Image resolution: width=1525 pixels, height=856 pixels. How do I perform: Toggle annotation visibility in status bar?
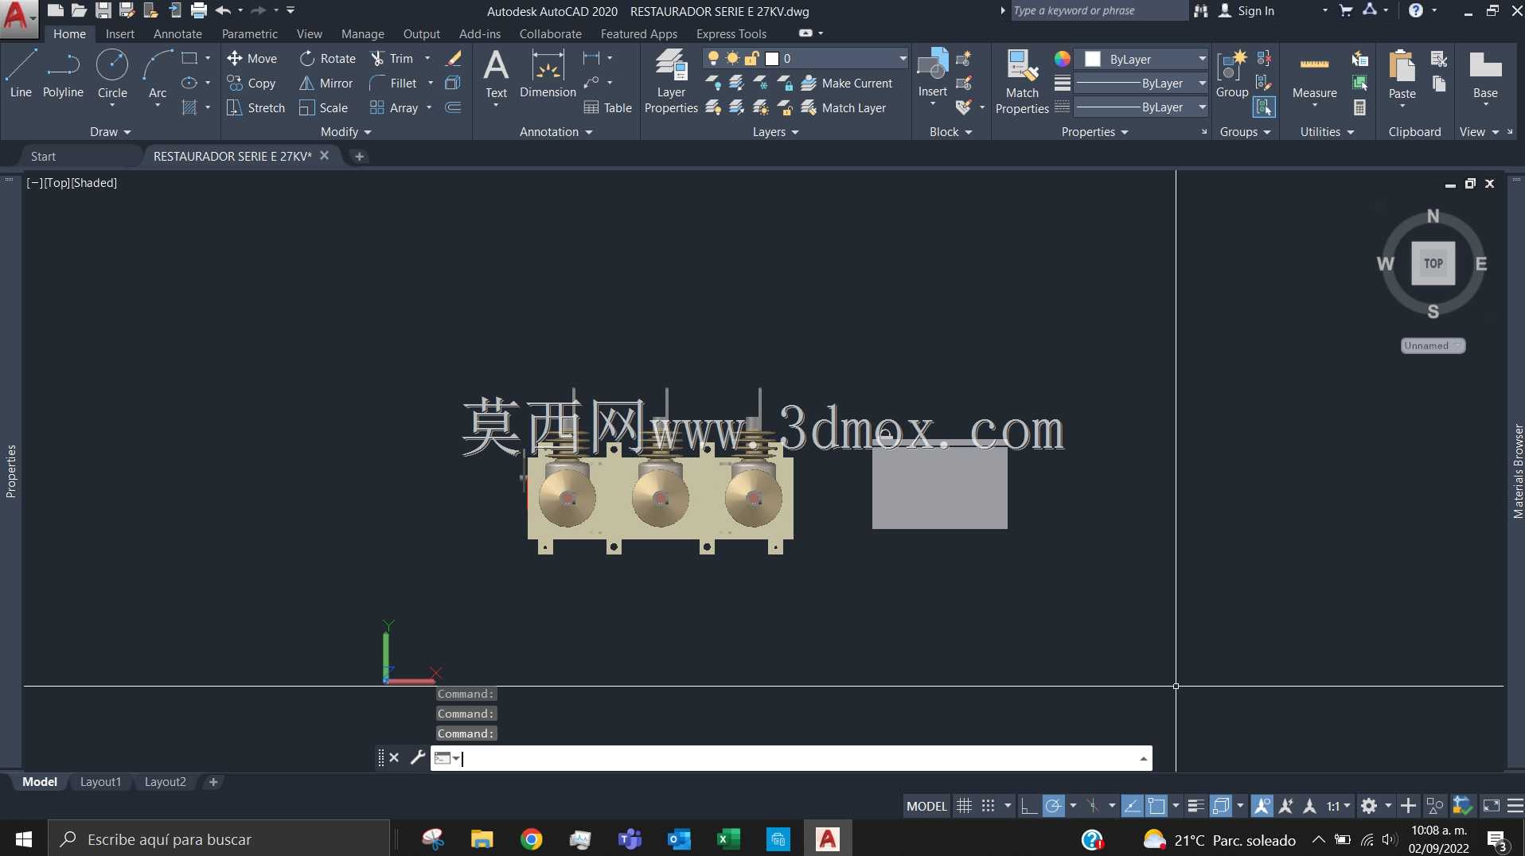coord(1262,806)
